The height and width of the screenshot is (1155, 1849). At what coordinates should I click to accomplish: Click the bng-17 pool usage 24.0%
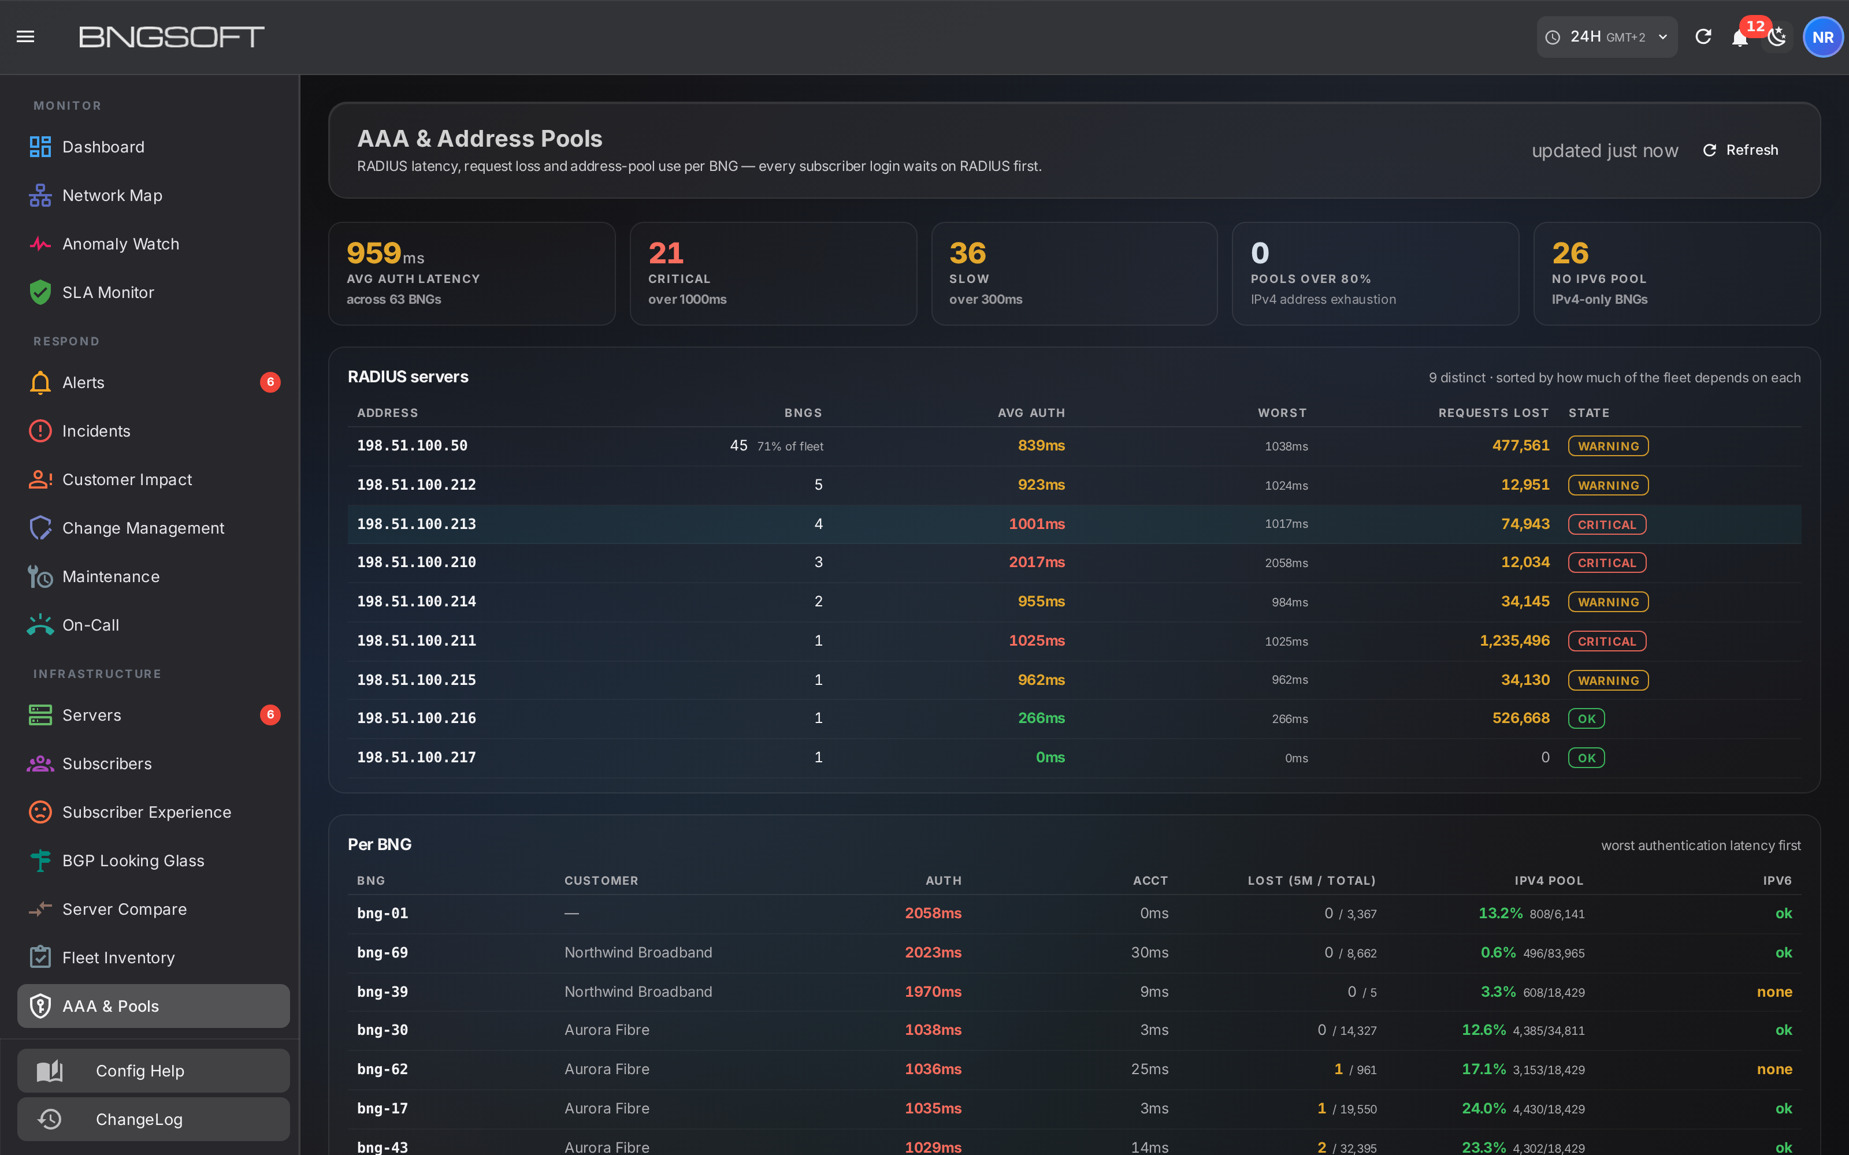coord(1484,1108)
